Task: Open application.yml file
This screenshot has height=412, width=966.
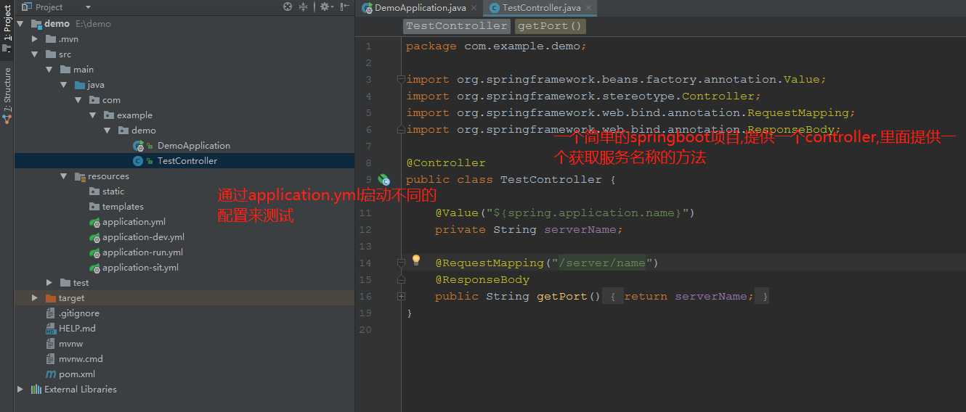Action: (134, 221)
